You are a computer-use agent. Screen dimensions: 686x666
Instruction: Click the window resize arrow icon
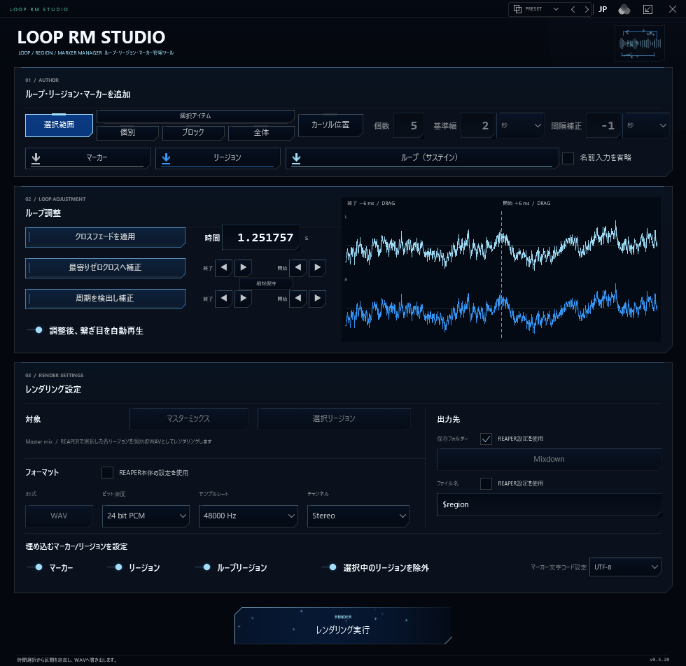click(x=648, y=9)
